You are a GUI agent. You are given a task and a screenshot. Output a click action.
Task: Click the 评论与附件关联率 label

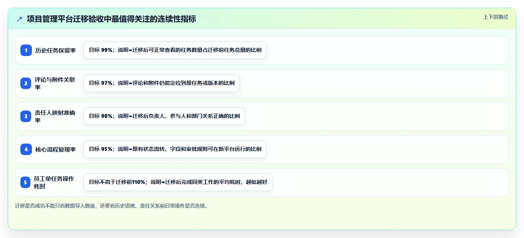(x=55, y=83)
